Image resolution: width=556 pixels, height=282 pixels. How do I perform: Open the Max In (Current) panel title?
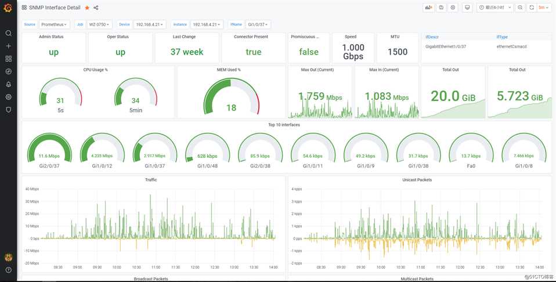tap(384, 70)
